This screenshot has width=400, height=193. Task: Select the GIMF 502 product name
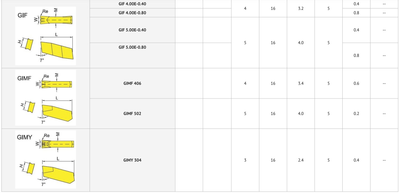(132, 113)
